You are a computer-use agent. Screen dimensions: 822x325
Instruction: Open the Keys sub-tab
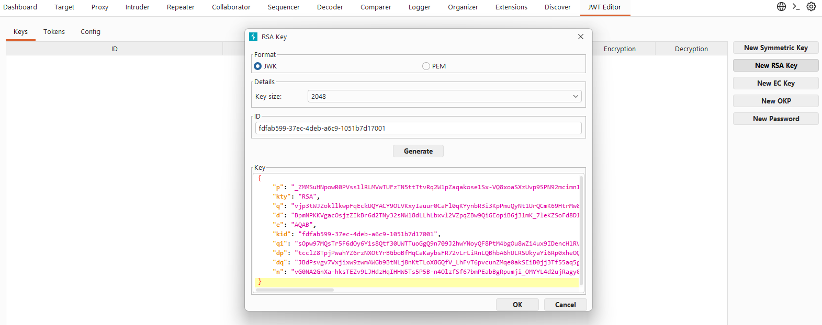20,32
